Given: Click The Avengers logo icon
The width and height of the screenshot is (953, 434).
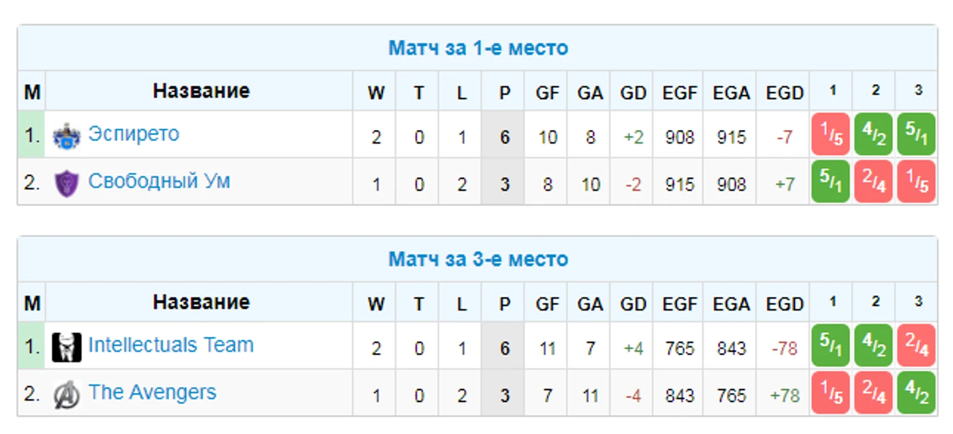Looking at the screenshot, I should pyautogui.click(x=67, y=394).
